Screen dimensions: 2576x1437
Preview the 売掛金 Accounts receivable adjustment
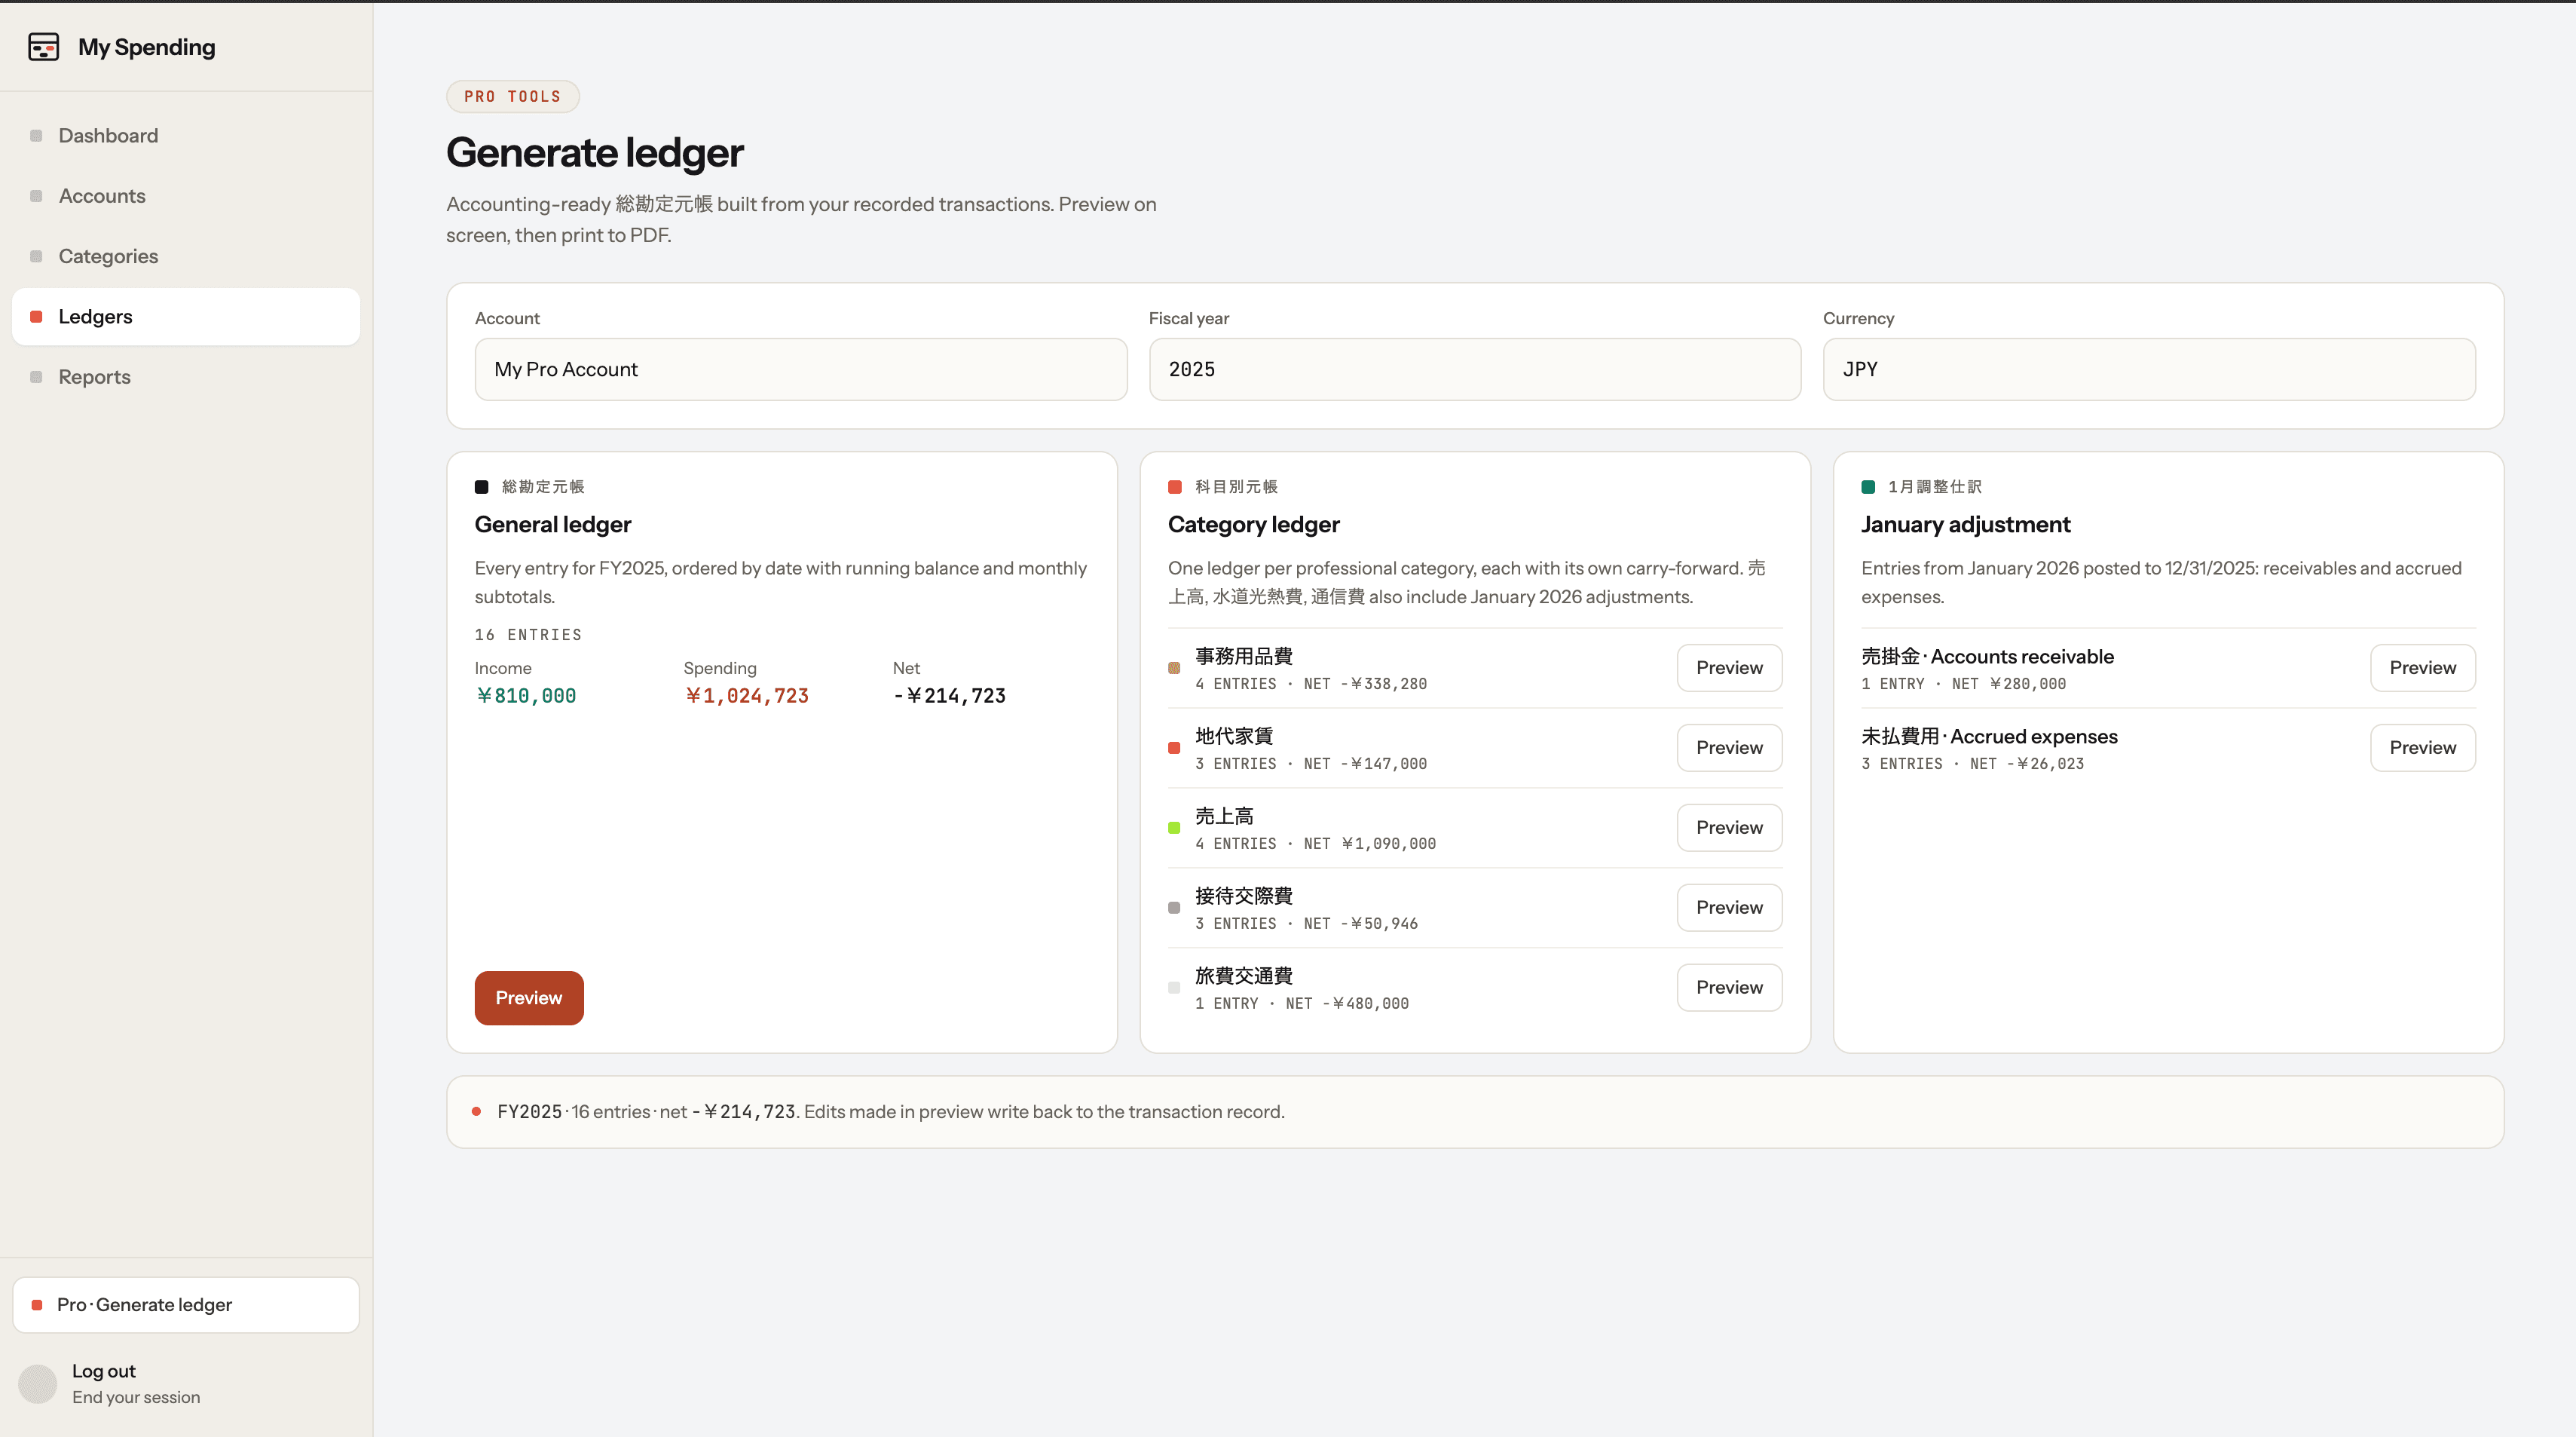click(2422, 667)
